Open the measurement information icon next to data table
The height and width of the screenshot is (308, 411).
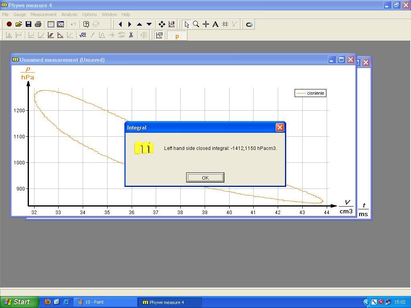[x=60, y=24]
